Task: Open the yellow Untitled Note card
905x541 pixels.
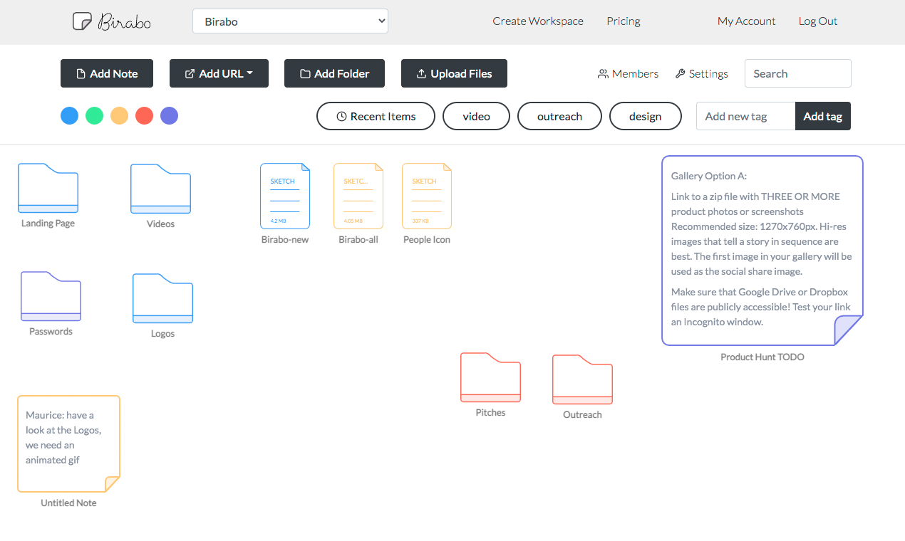Action: pos(68,444)
